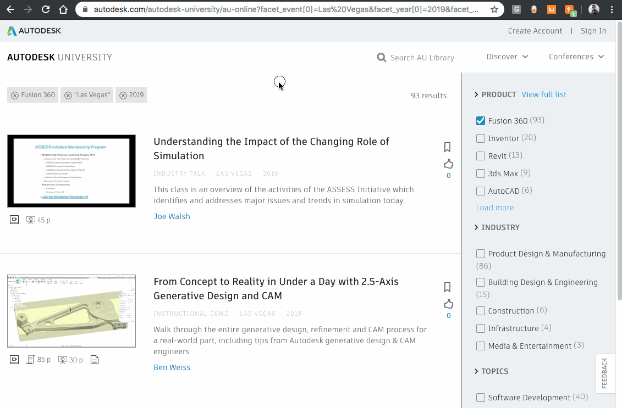
Task: Remove the Fusion 360 filter tag
Action: point(15,95)
